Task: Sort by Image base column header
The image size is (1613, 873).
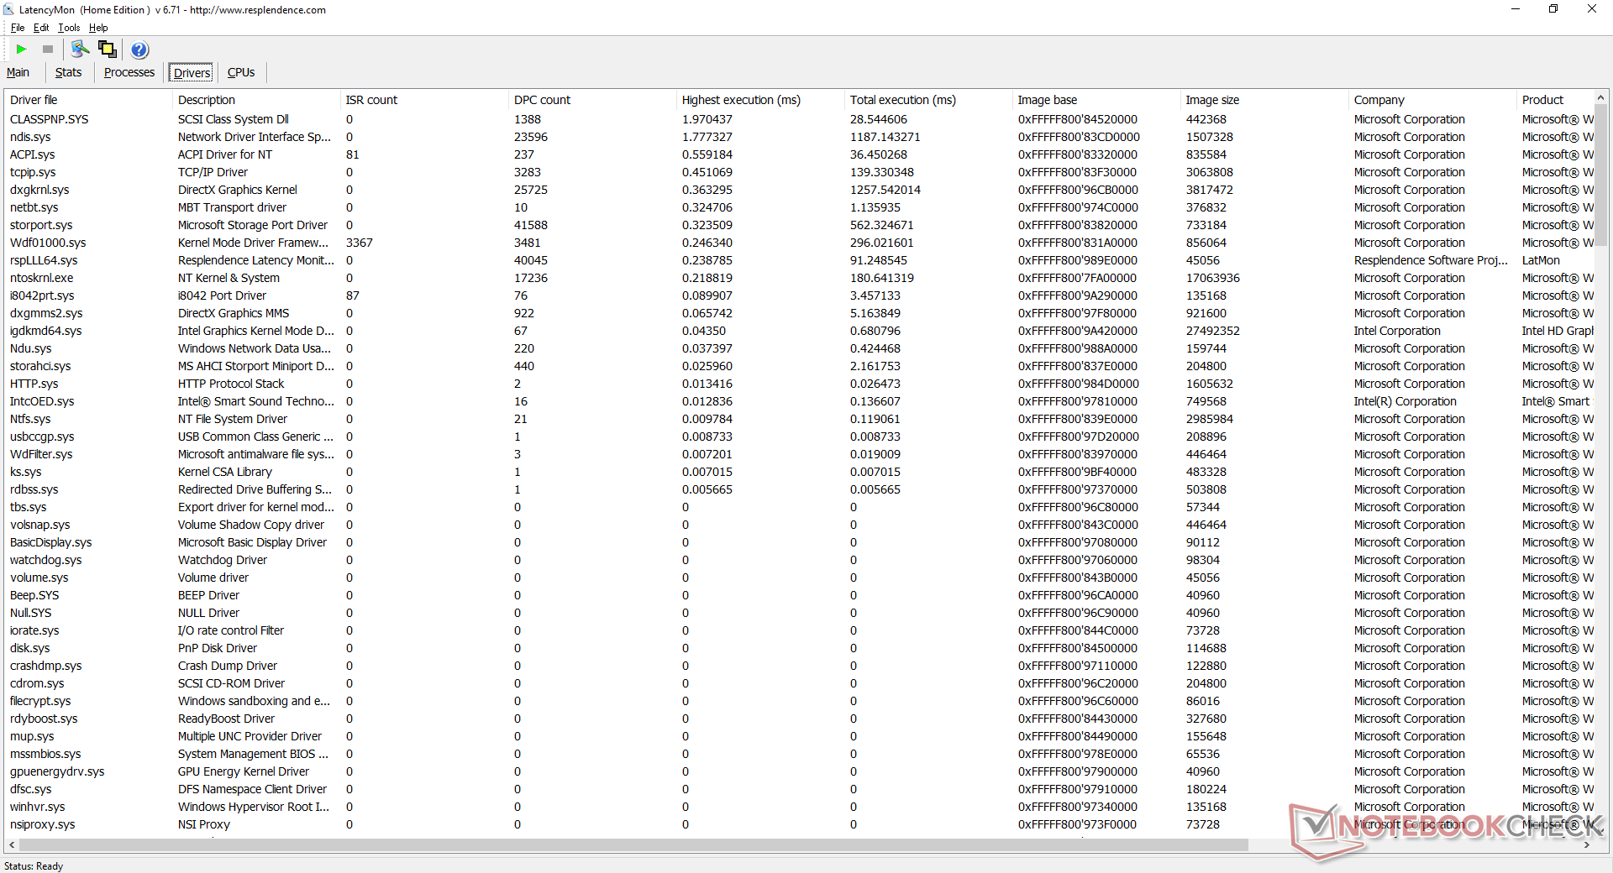Action: [1096, 100]
